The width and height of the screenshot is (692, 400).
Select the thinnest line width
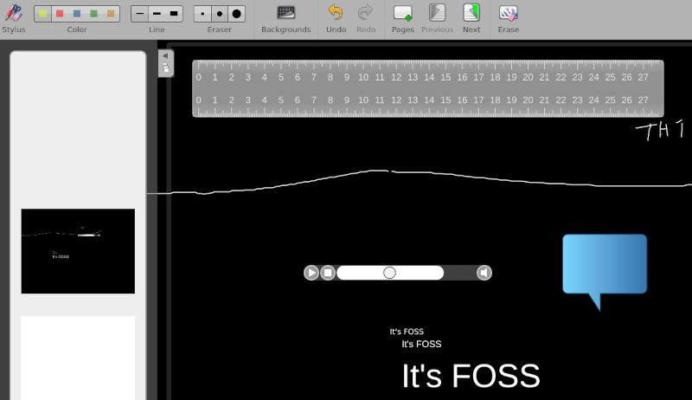139,14
